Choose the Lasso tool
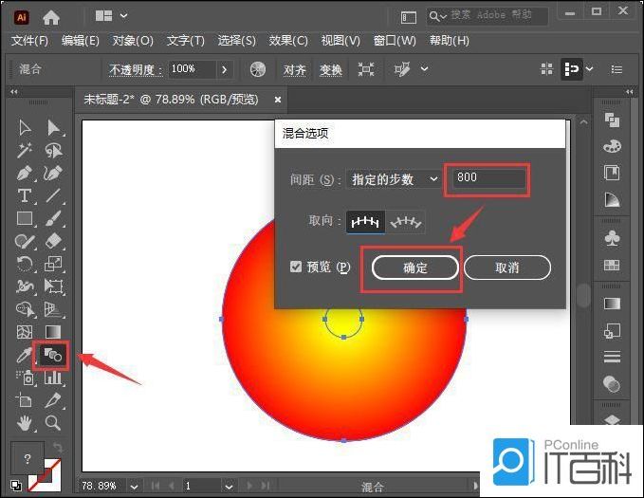644x498 pixels. tap(53, 151)
